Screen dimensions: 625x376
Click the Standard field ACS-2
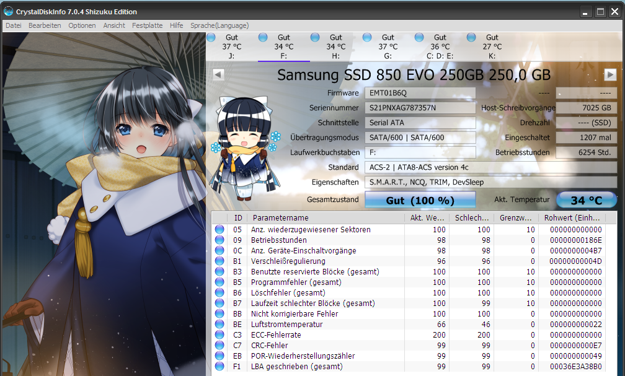point(490,167)
